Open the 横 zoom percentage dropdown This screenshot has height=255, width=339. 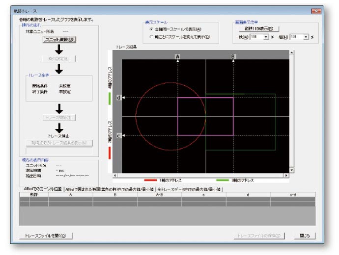(266, 37)
